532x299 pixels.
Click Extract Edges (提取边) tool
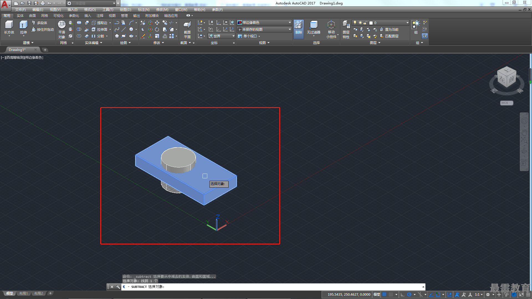[x=100, y=23]
